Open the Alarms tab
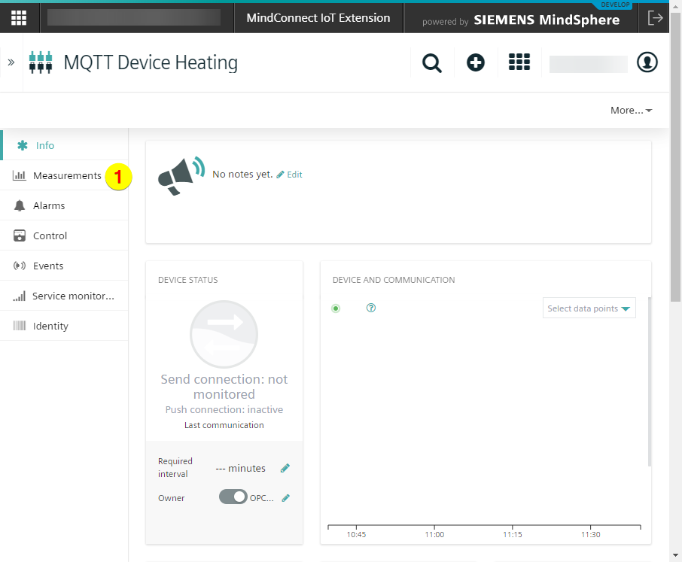Viewport: 682px width, 562px height. (x=49, y=205)
